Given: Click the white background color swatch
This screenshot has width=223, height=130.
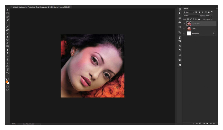Looking at the screenshot, I should [x=9, y=83].
